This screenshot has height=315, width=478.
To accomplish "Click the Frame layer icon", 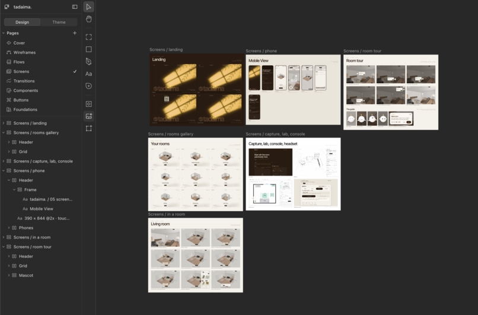I will [x=20, y=190].
